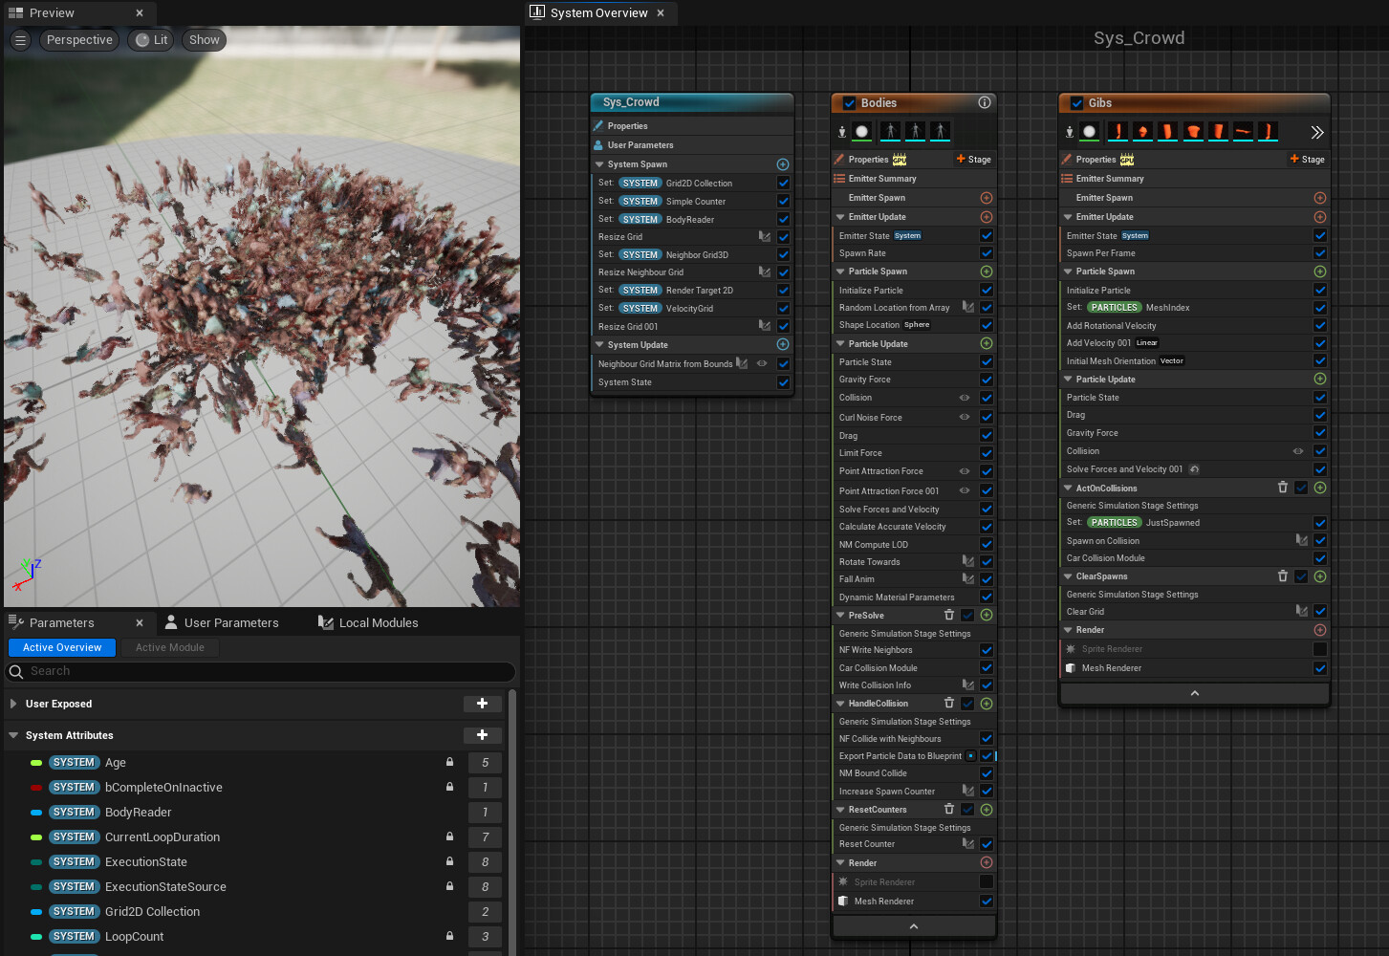
Task: Click the Mesh Renderer icon in Bodies Render section
Action: pyautogui.click(x=844, y=901)
